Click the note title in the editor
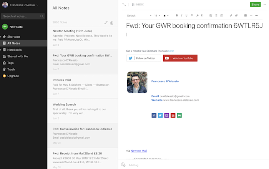The image size is (269, 169). pos(194,25)
